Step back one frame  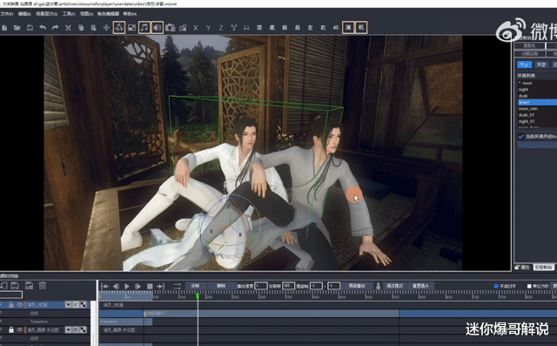coord(116,286)
